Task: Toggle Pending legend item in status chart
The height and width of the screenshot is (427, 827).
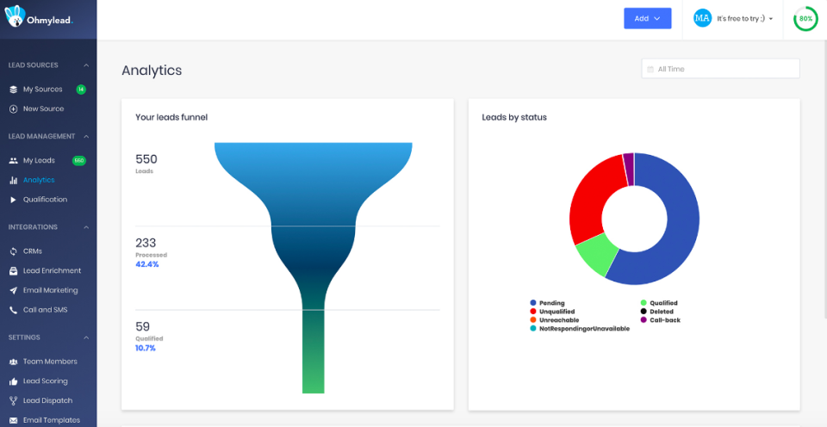Action: 548,303
